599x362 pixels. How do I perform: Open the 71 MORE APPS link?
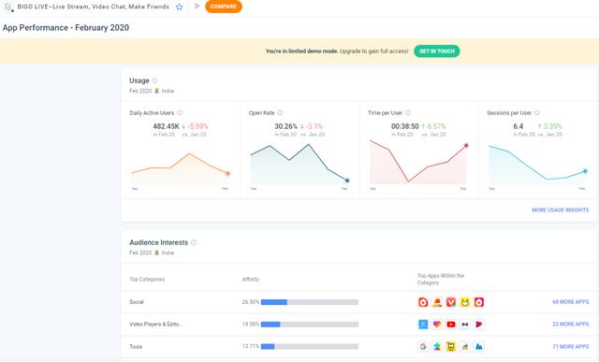pos(570,347)
